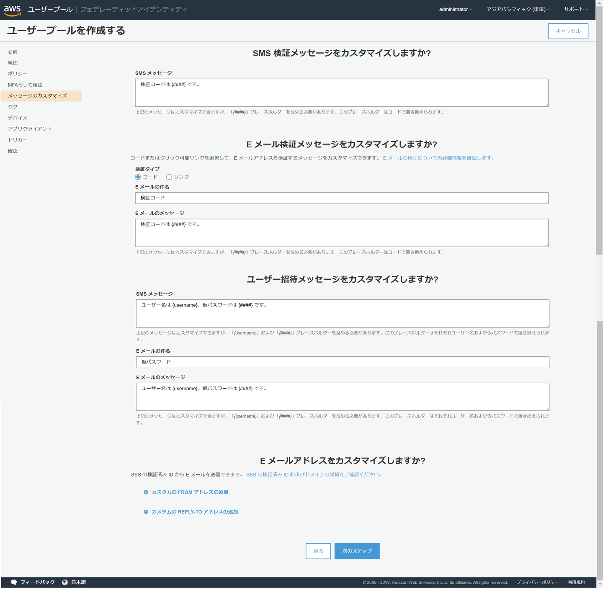603x590 pixels.
Task: Open the アジアパシフィック (東京) region dropdown
Action: (518, 9)
